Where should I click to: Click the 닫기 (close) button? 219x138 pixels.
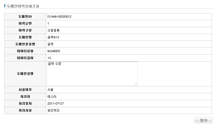click(203, 120)
